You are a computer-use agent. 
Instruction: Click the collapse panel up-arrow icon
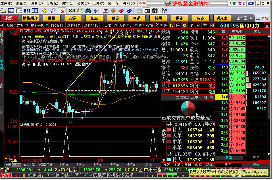pyautogui.click(x=205, y=26)
